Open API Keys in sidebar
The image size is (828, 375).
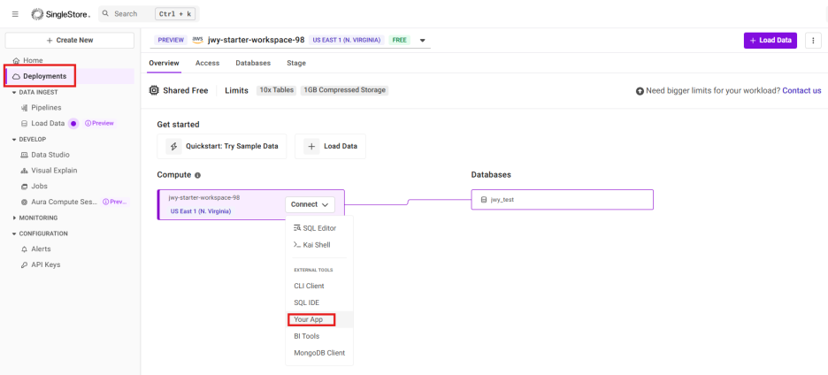point(45,264)
